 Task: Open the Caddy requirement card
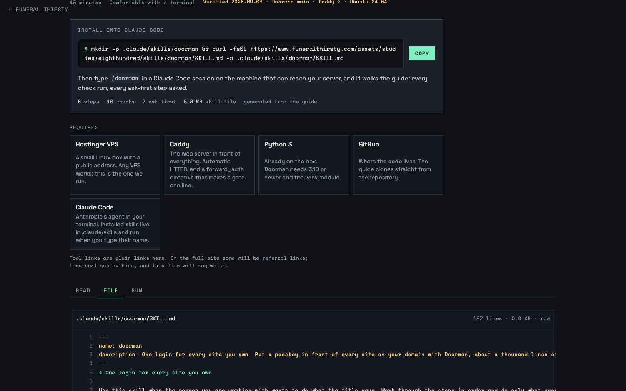(x=209, y=165)
